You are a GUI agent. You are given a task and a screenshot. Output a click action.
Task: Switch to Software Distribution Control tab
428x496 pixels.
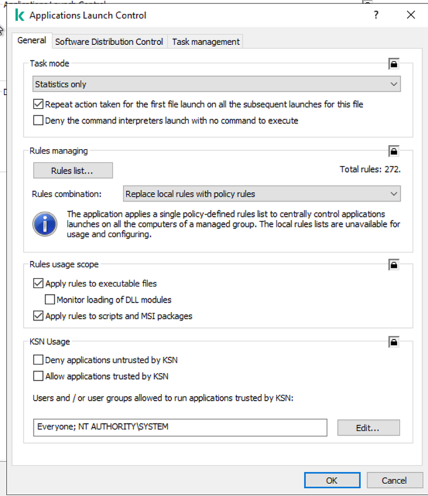pos(109,42)
